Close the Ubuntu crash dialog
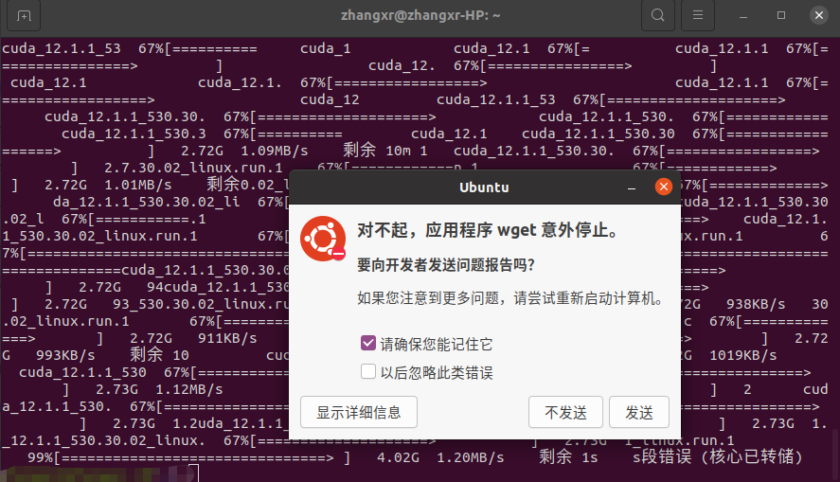The image size is (840, 482). 663,187
